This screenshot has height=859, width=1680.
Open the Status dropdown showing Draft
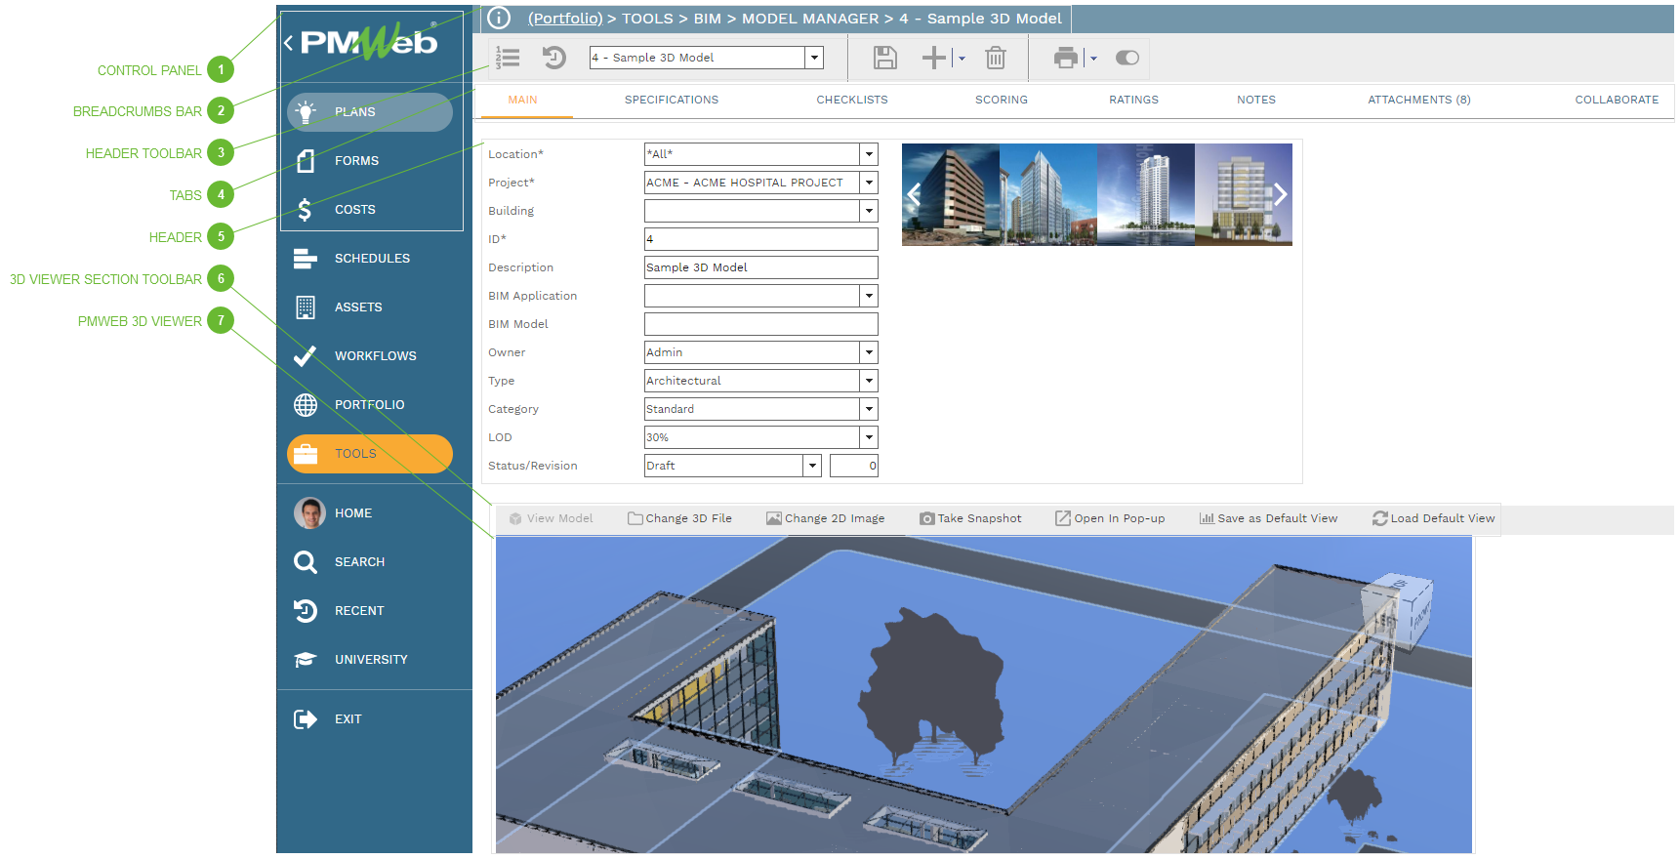coord(812,466)
